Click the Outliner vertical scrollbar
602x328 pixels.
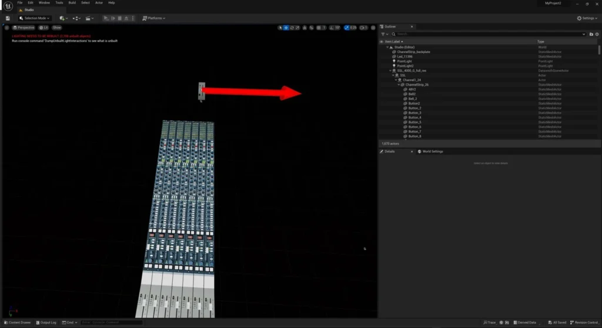[599, 53]
